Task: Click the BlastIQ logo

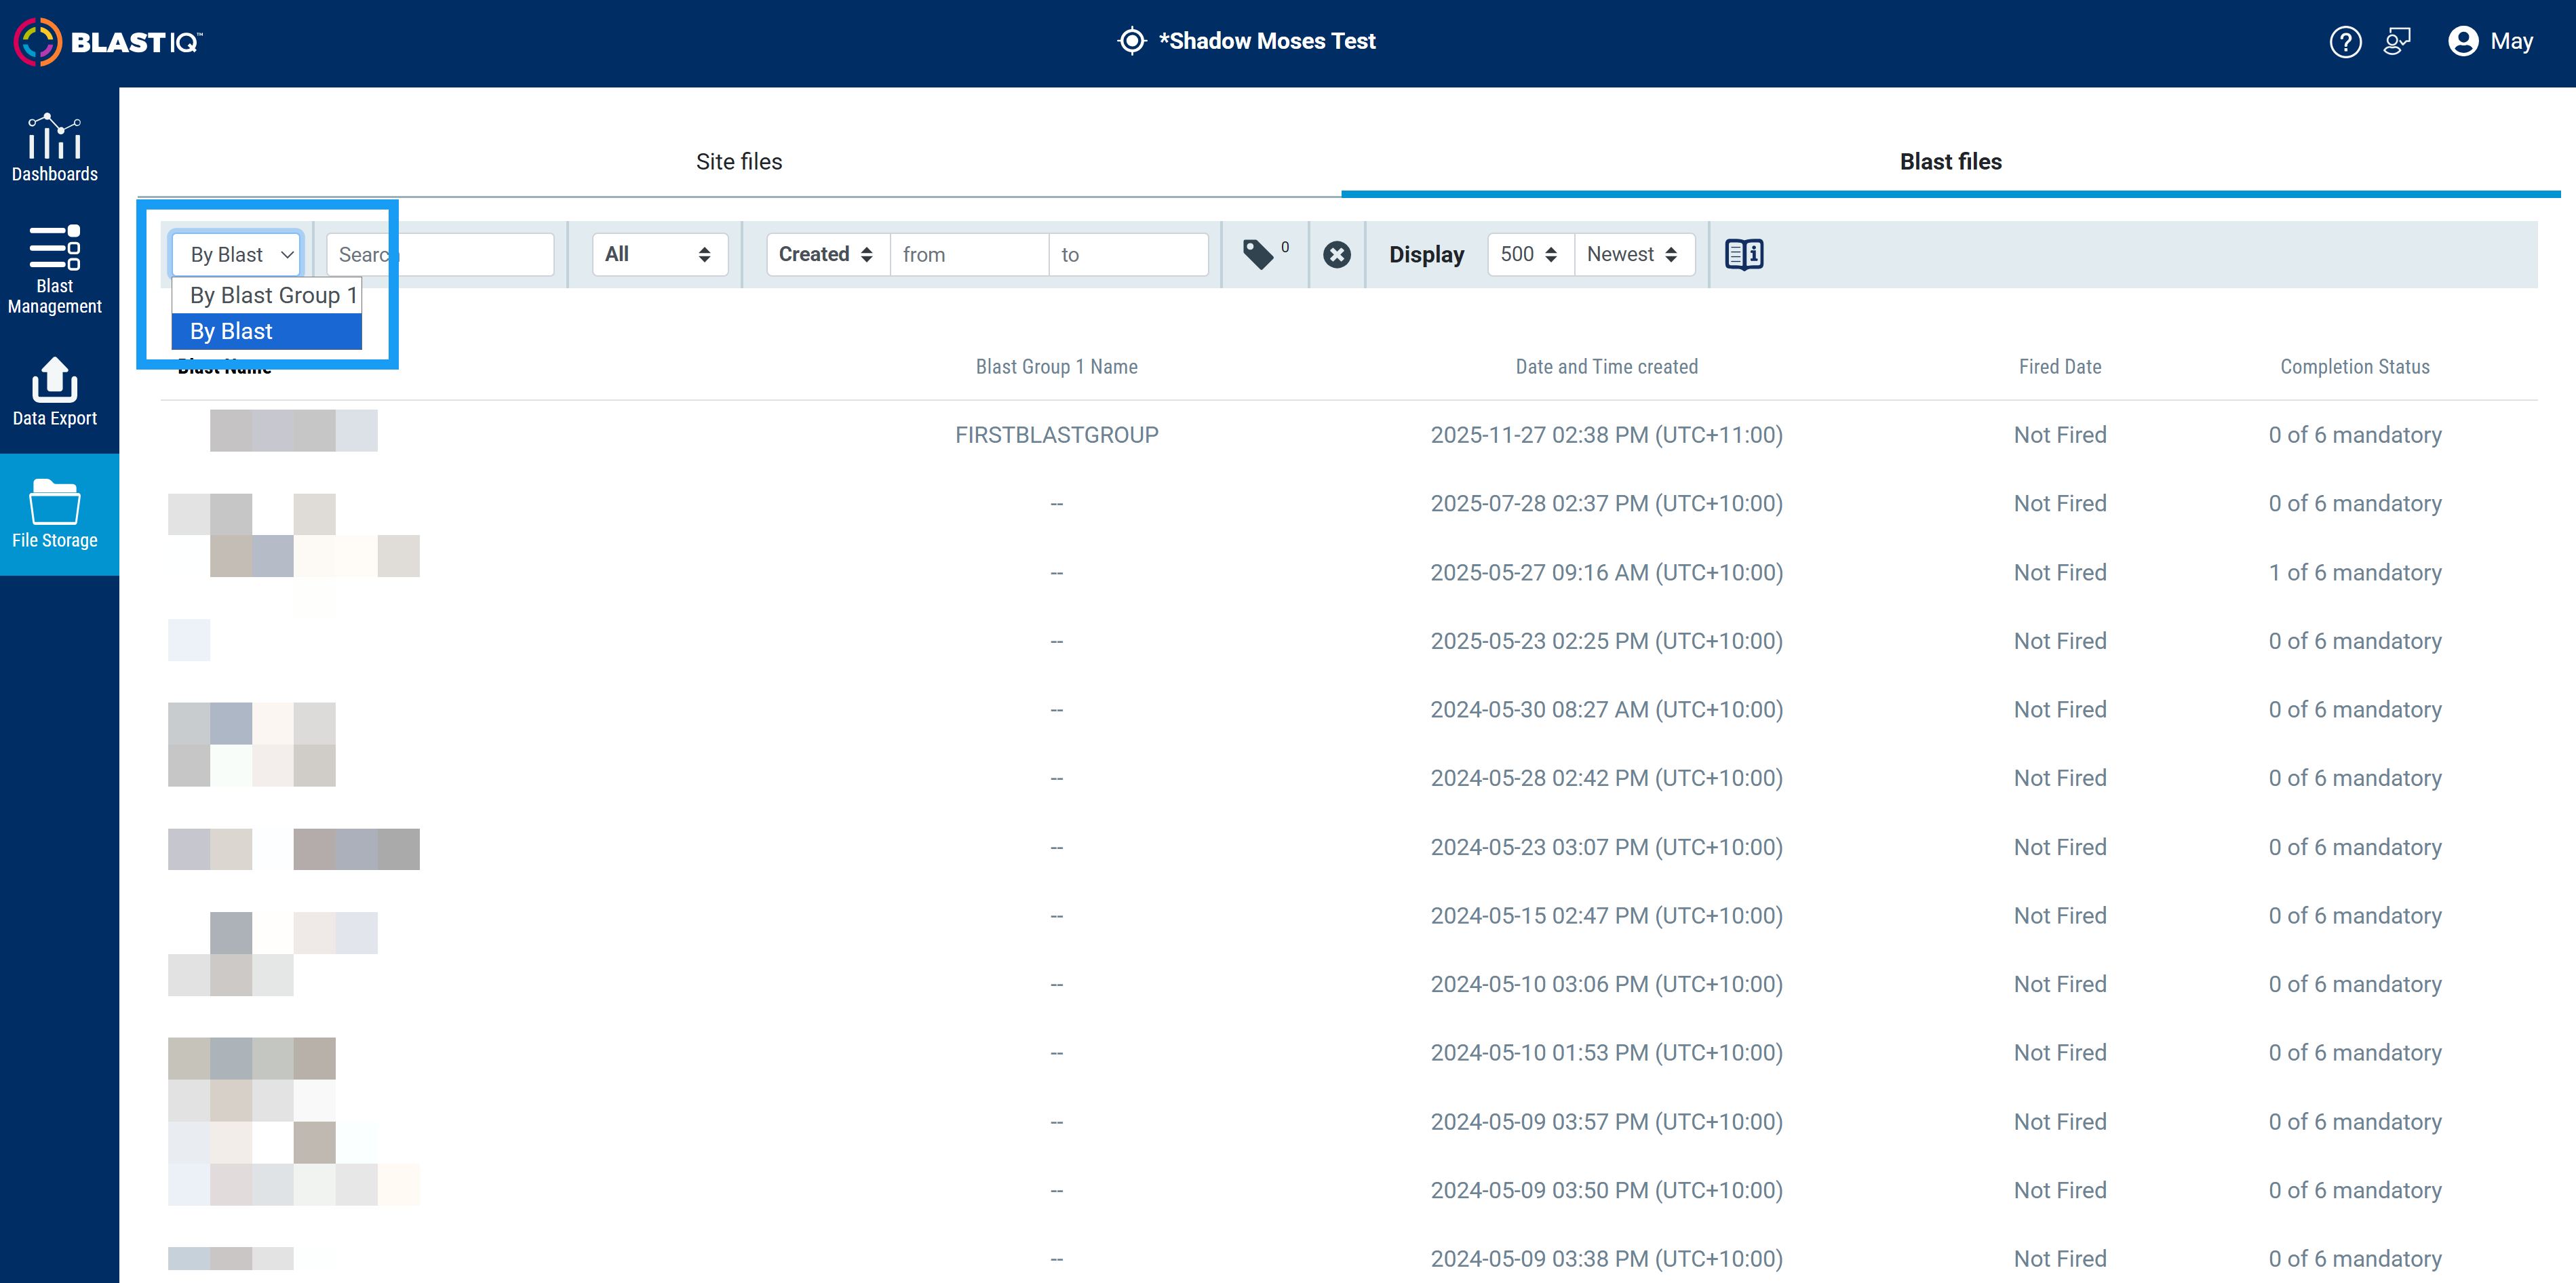Action: 108,42
